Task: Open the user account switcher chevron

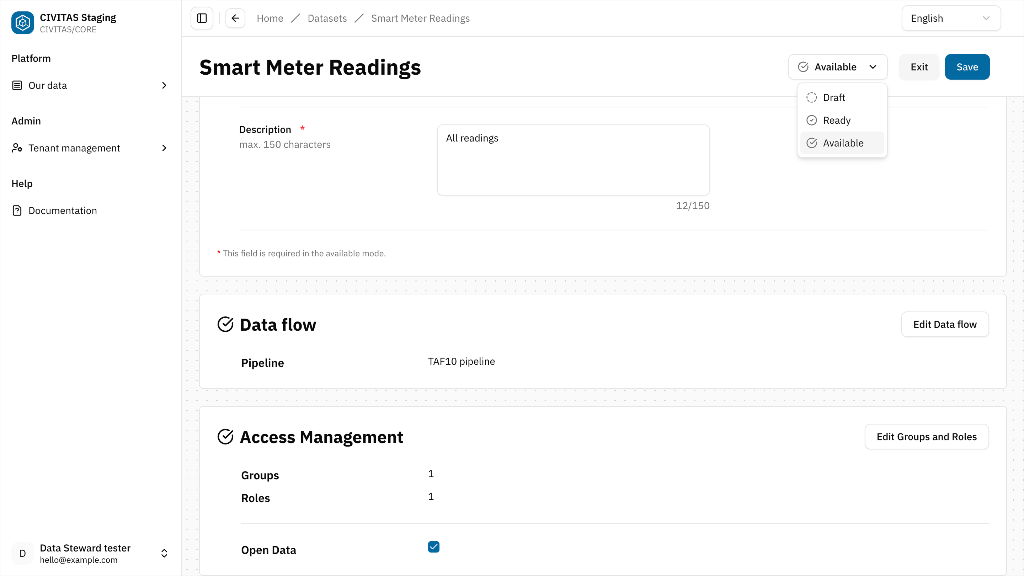Action: click(164, 553)
